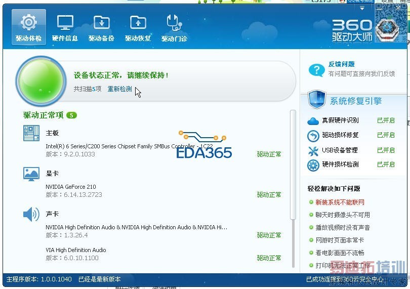Open 打印机无法正常工作 help link

pyautogui.click(x=343, y=265)
